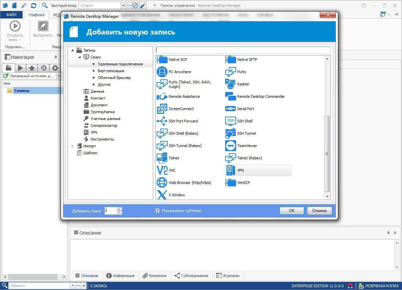Viewport: 402px width, 290px height.
Task: Open quick access toolbar customize arrow
Action: pyautogui.click(x=155, y=5)
